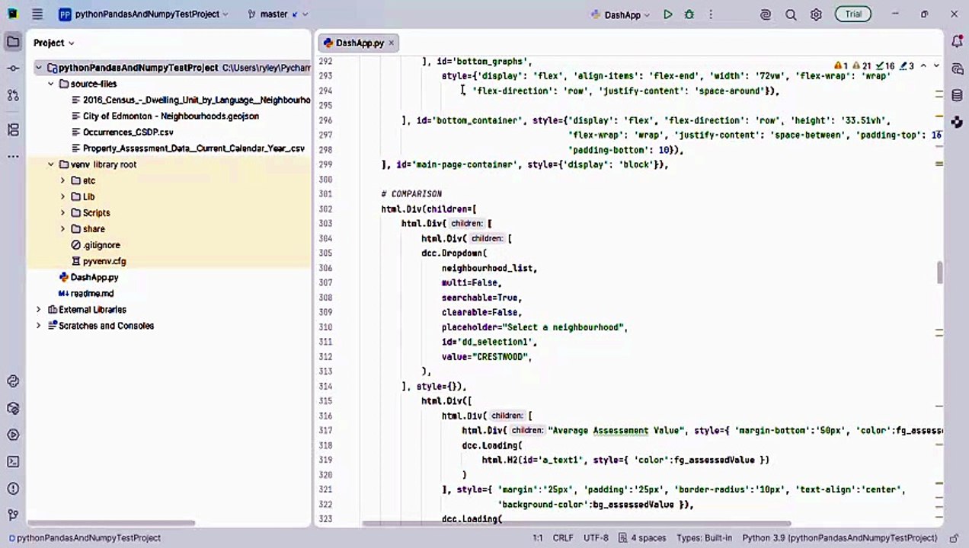Select DashApp.py in the project tree
This screenshot has height=548, width=969.
click(89, 277)
